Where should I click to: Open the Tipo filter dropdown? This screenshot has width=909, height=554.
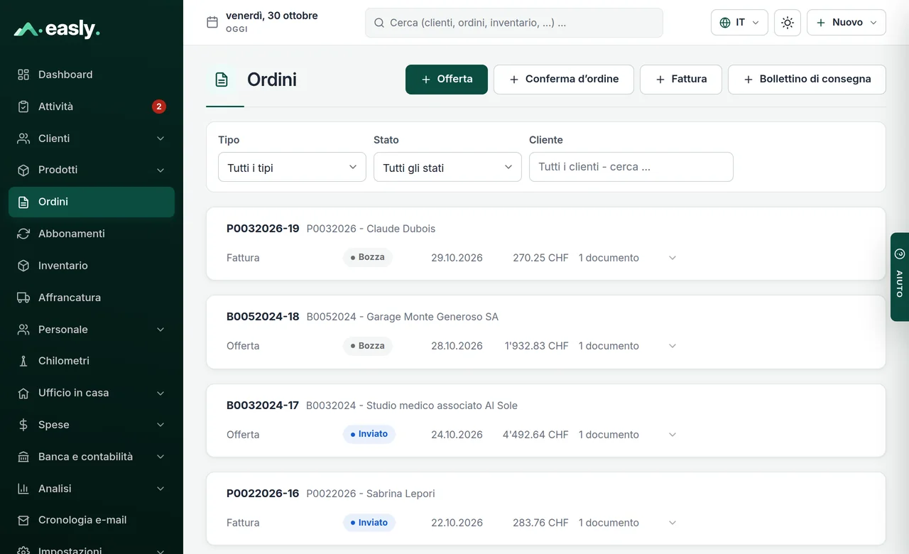coord(292,167)
